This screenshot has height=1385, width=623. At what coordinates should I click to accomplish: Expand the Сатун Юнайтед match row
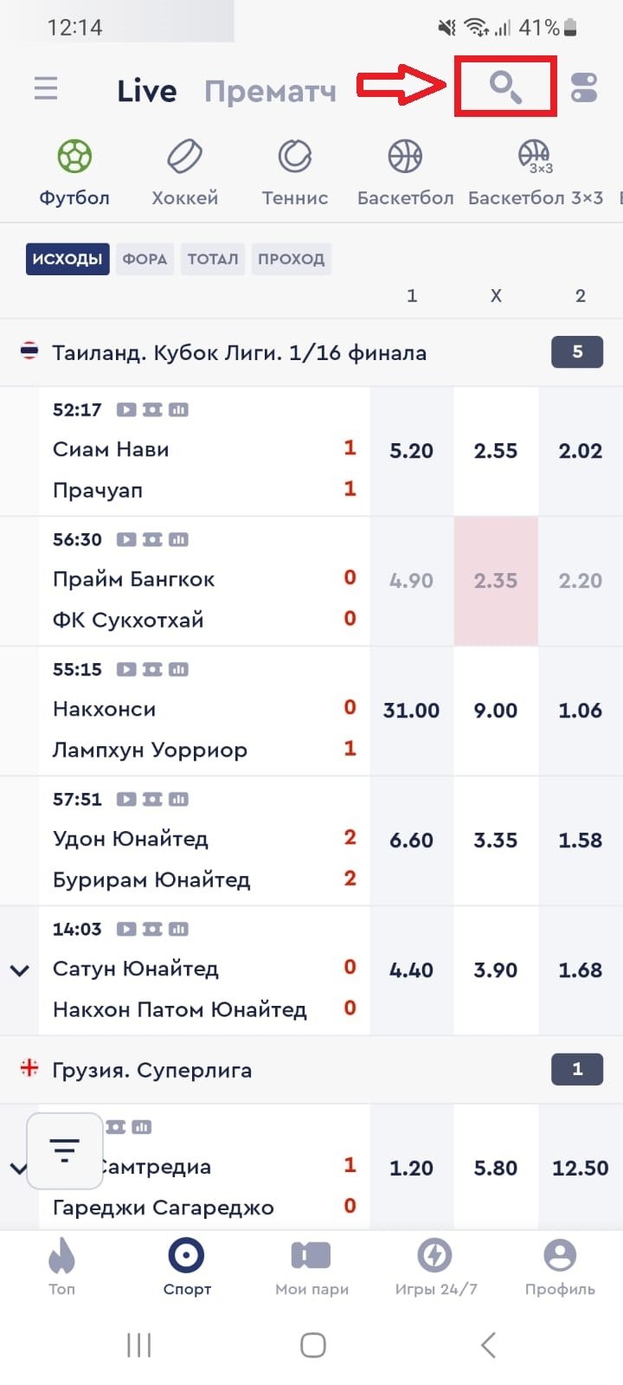(x=19, y=970)
